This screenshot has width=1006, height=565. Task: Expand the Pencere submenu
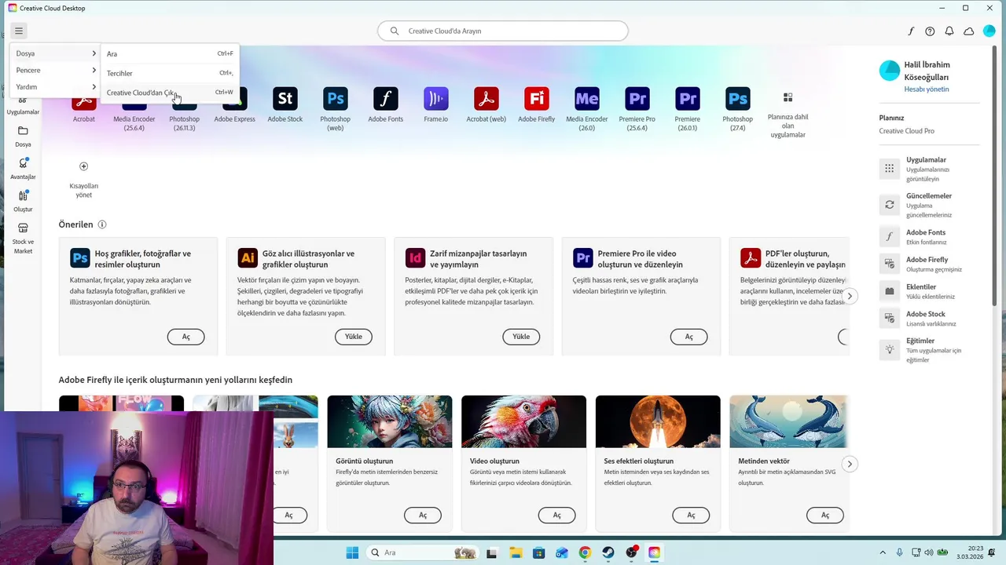point(55,70)
